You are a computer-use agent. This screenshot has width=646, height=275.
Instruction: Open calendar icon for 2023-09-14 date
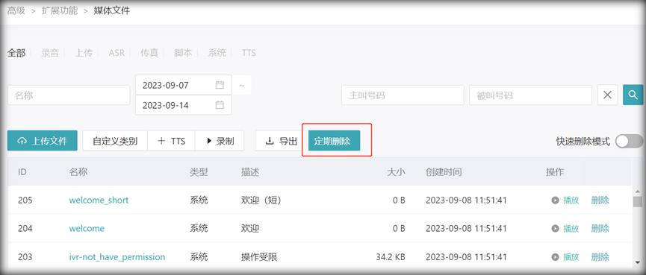pyautogui.click(x=220, y=105)
